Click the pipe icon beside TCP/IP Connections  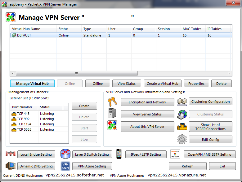(x=182, y=127)
